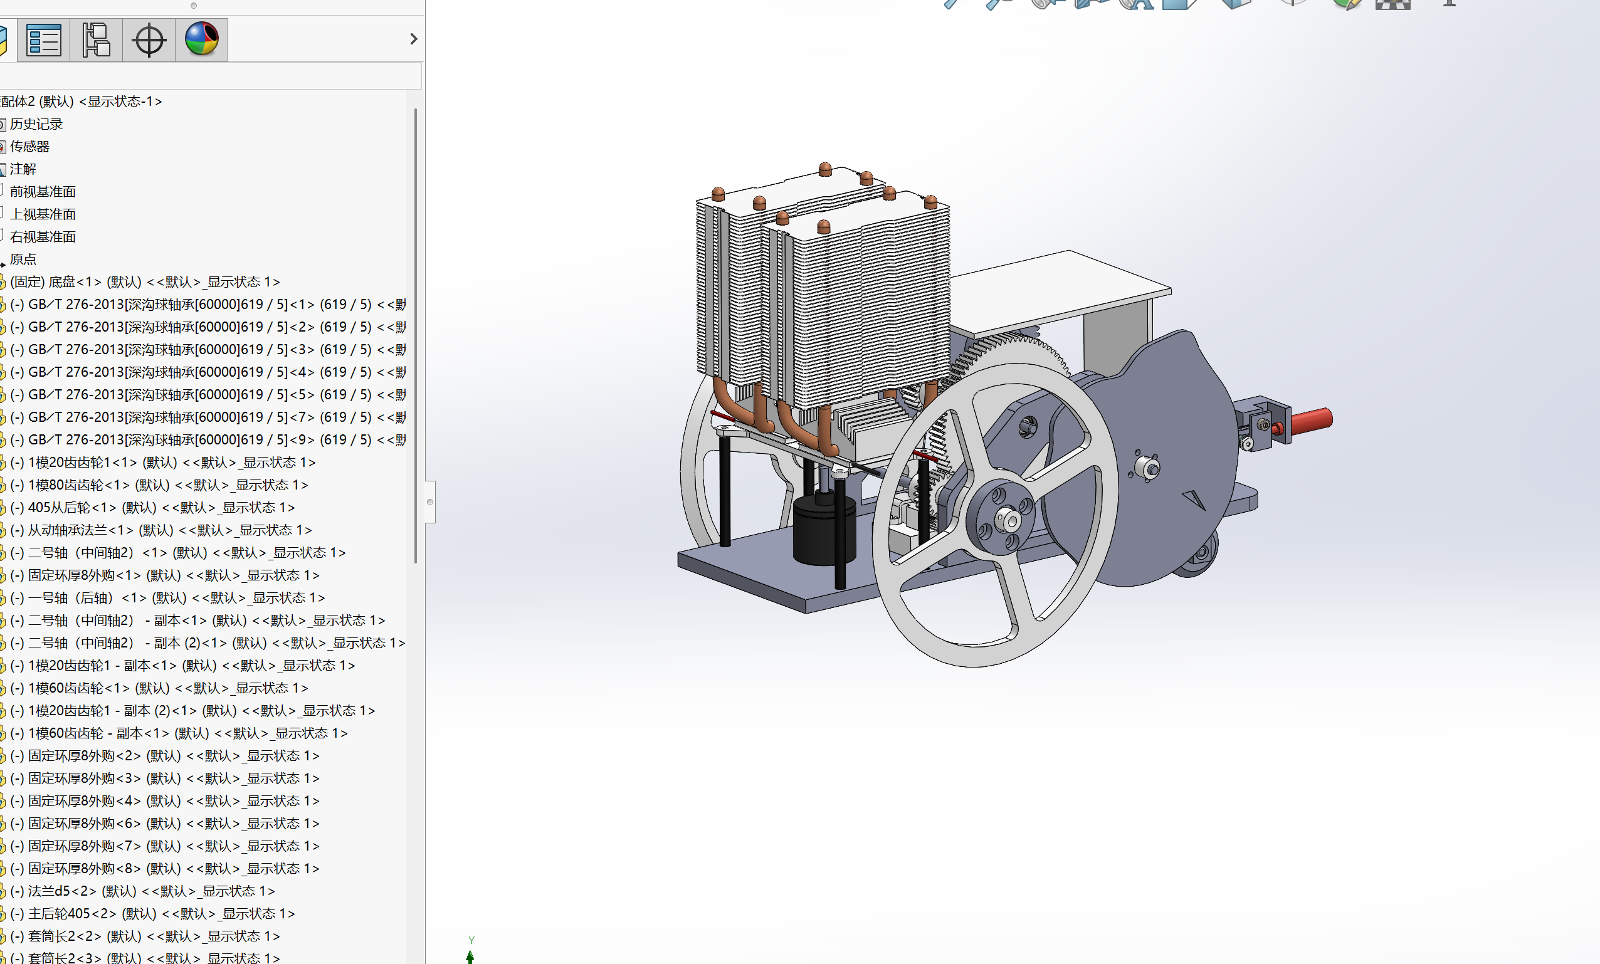Open the PropertyManager tab
The width and height of the screenshot is (1600, 964).
point(43,39)
